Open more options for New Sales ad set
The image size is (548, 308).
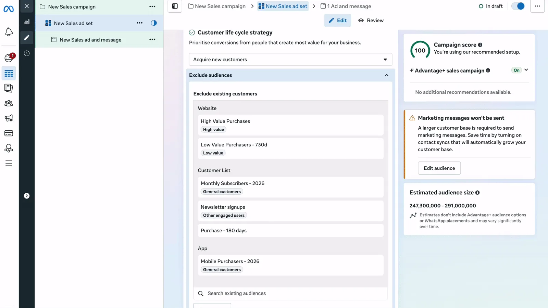[x=139, y=23]
